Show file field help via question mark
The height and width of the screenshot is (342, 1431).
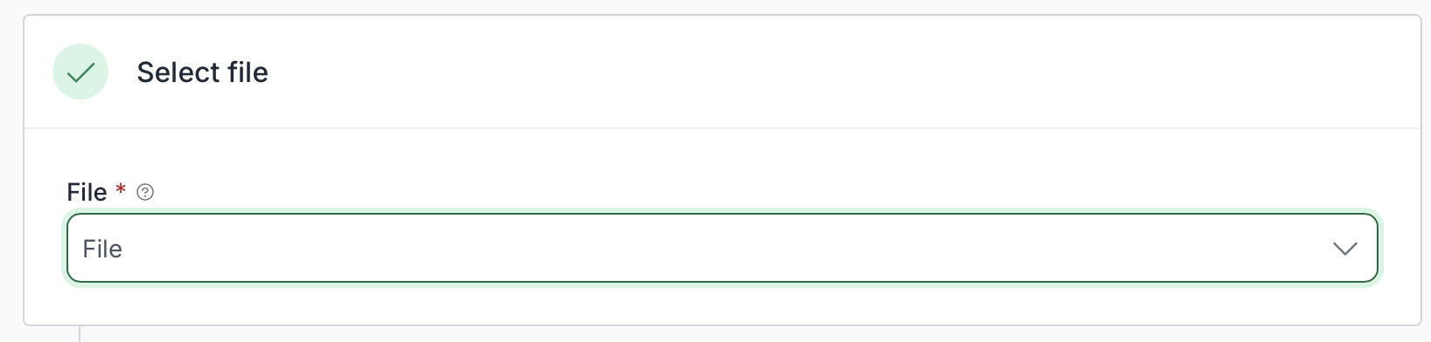pos(146,192)
